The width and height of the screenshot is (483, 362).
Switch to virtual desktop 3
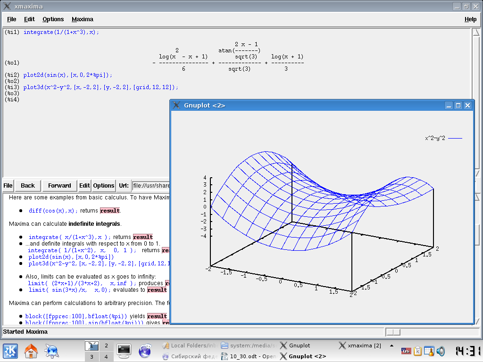(x=92, y=357)
